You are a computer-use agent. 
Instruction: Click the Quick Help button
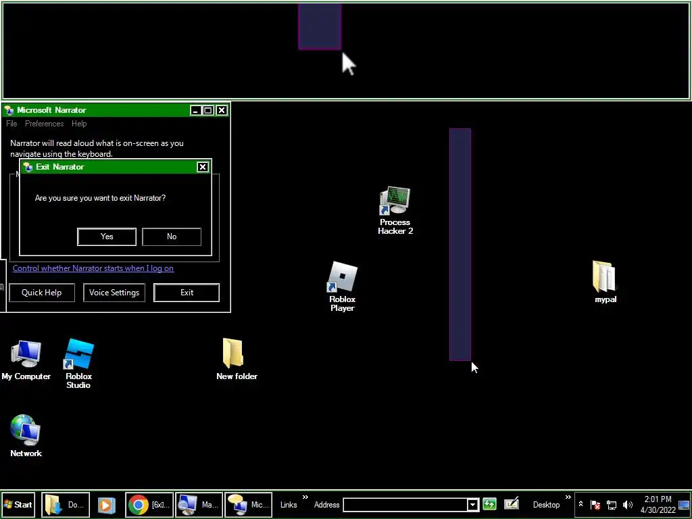(x=41, y=293)
